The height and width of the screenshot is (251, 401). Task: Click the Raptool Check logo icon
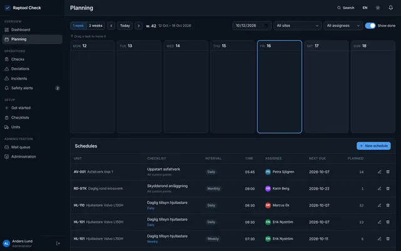(7, 8)
